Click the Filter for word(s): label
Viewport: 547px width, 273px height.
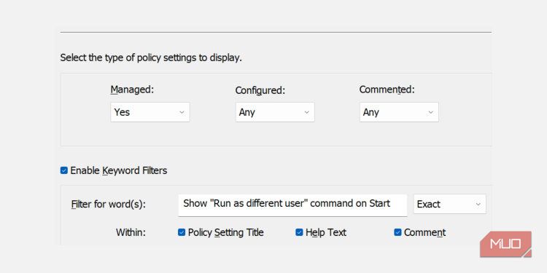point(109,204)
